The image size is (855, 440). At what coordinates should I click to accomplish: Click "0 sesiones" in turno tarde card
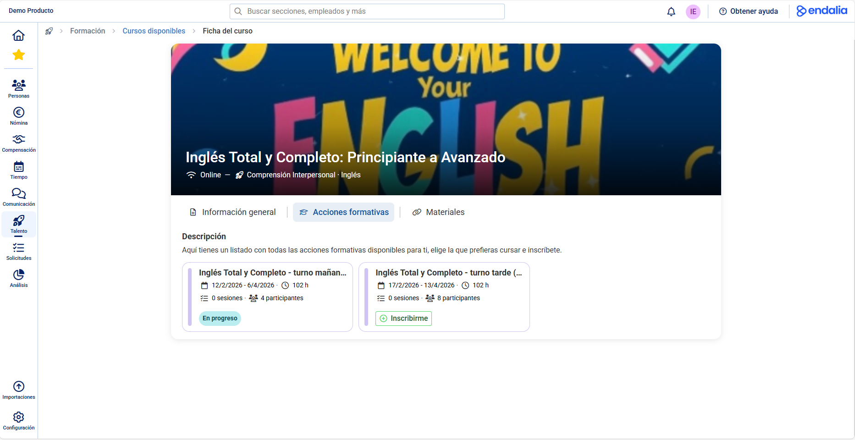click(403, 298)
